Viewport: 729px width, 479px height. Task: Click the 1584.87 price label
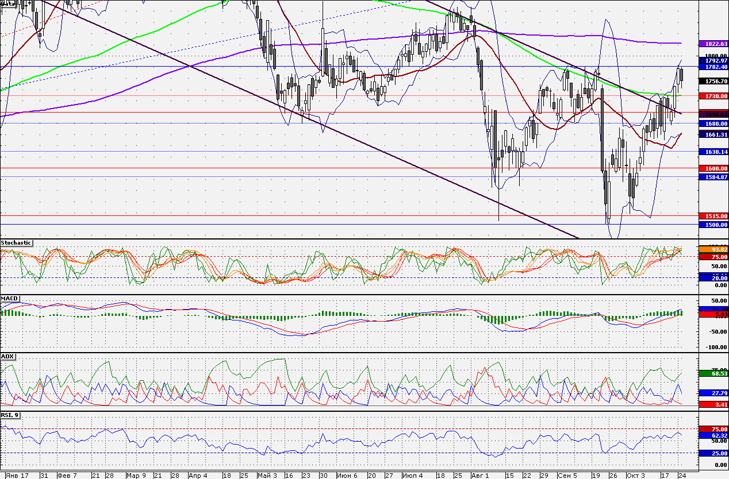pyautogui.click(x=713, y=177)
